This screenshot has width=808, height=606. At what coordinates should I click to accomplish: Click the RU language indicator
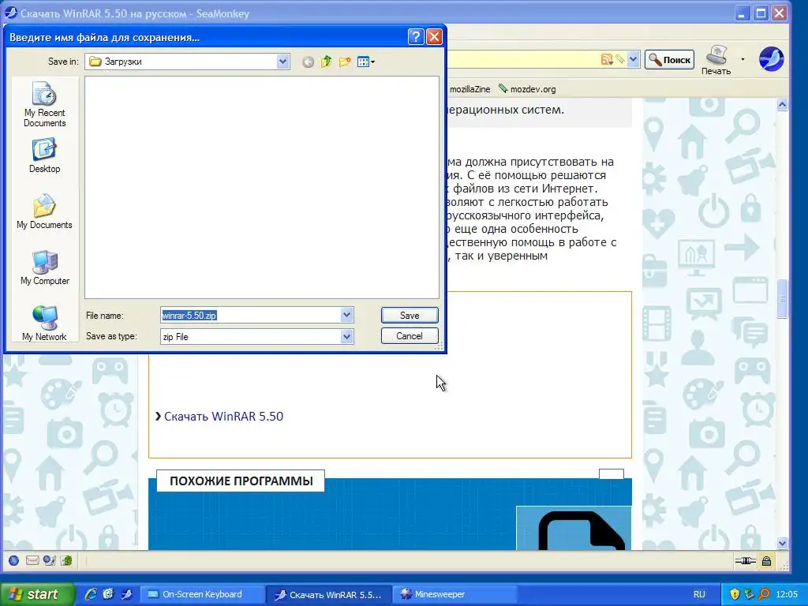tap(699, 594)
